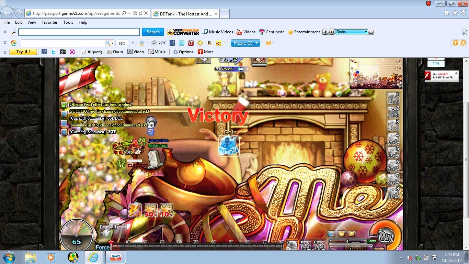Click the Facebook icon next to Try It button

[44, 52]
